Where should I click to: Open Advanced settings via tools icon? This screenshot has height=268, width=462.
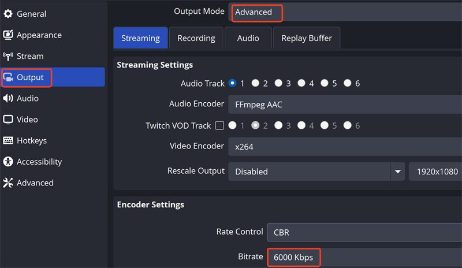coord(8,183)
